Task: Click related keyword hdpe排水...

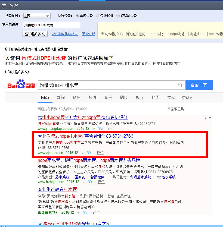Action: pyautogui.click(x=159, y=34)
